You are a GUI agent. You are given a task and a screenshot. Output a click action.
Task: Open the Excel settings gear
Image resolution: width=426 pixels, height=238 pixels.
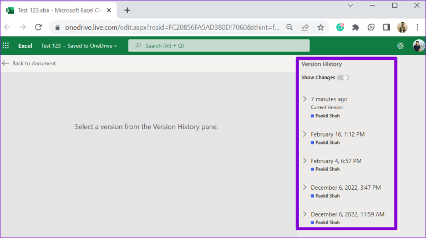(400, 46)
